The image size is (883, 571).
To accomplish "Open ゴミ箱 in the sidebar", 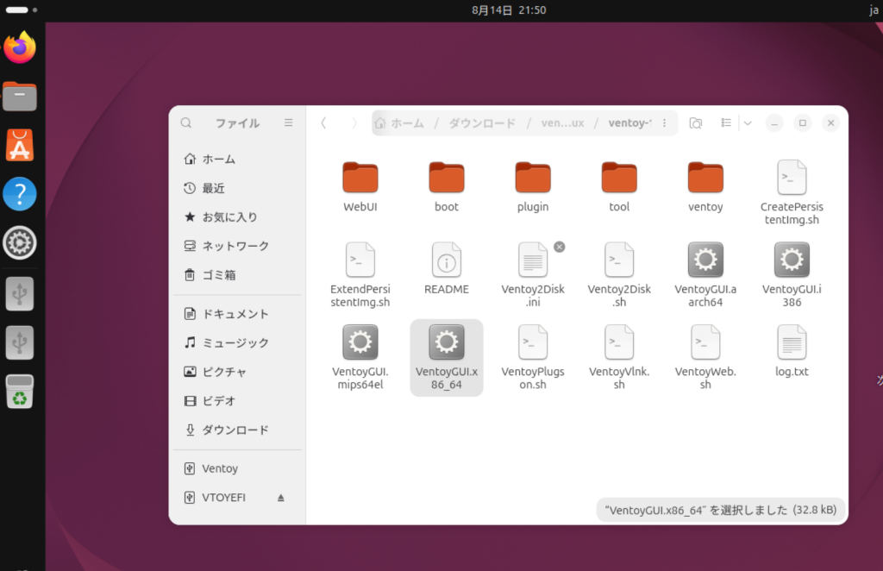I will [x=237, y=275].
